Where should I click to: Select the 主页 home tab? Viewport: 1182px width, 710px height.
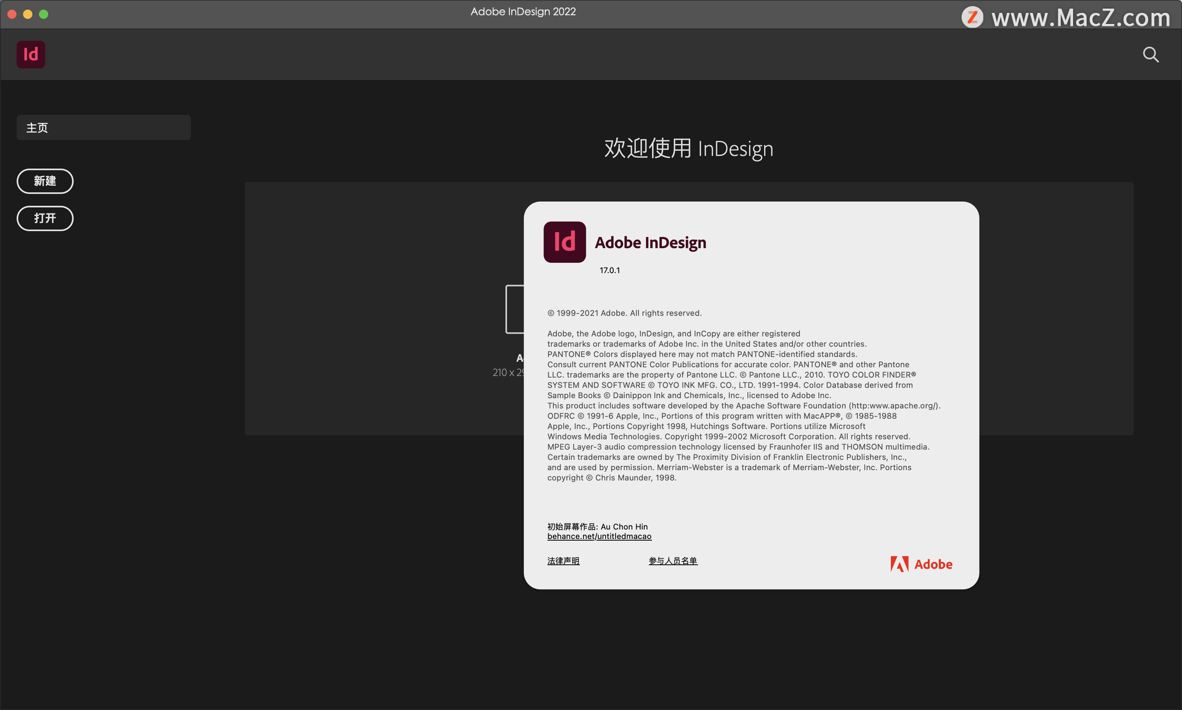pyautogui.click(x=103, y=127)
